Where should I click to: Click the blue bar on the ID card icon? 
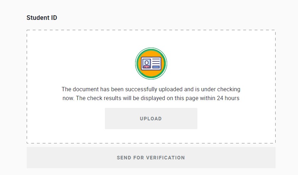point(156,67)
